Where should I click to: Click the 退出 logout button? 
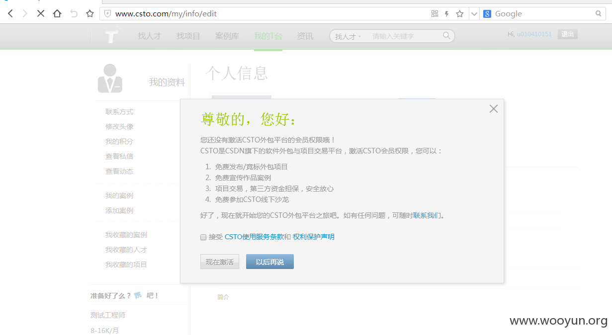[568, 34]
